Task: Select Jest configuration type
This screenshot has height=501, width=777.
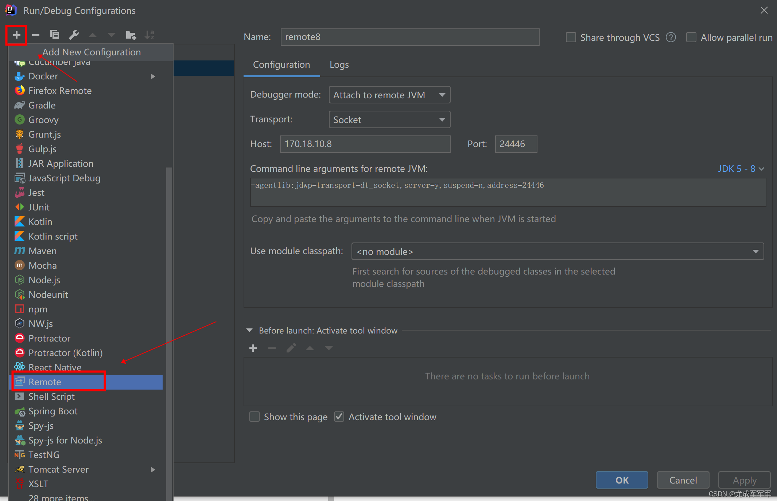Action: coord(85,193)
